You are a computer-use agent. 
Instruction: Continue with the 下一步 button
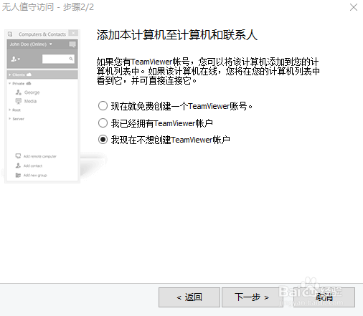click(253, 297)
